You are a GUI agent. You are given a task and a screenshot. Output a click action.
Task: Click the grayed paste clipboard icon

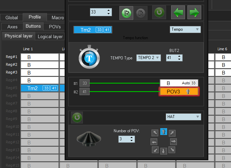[141, 13]
